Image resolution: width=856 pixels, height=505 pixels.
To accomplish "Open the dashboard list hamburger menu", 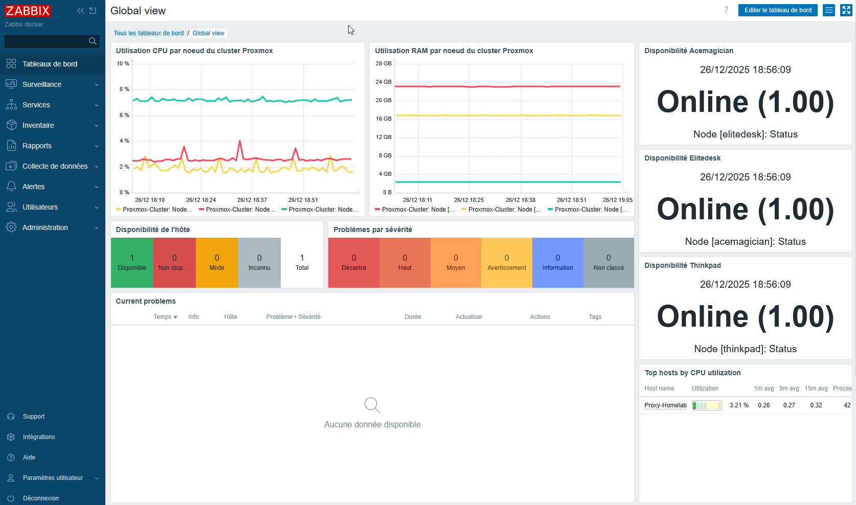I will click(828, 10).
